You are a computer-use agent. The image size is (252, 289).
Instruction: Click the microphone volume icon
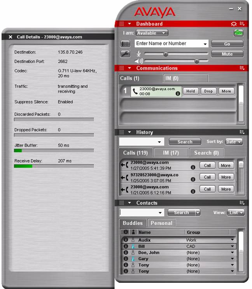coord(138,54)
